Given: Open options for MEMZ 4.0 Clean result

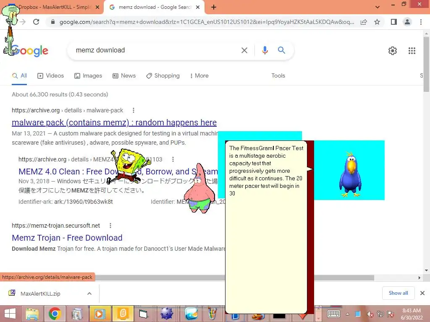Looking at the screenshot, I should [173, 159].
